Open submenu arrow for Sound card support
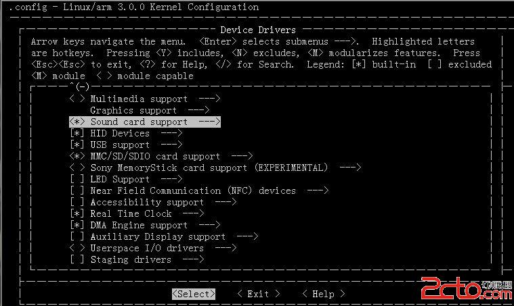This screenshot has height=306, width=514. point(209,122)
